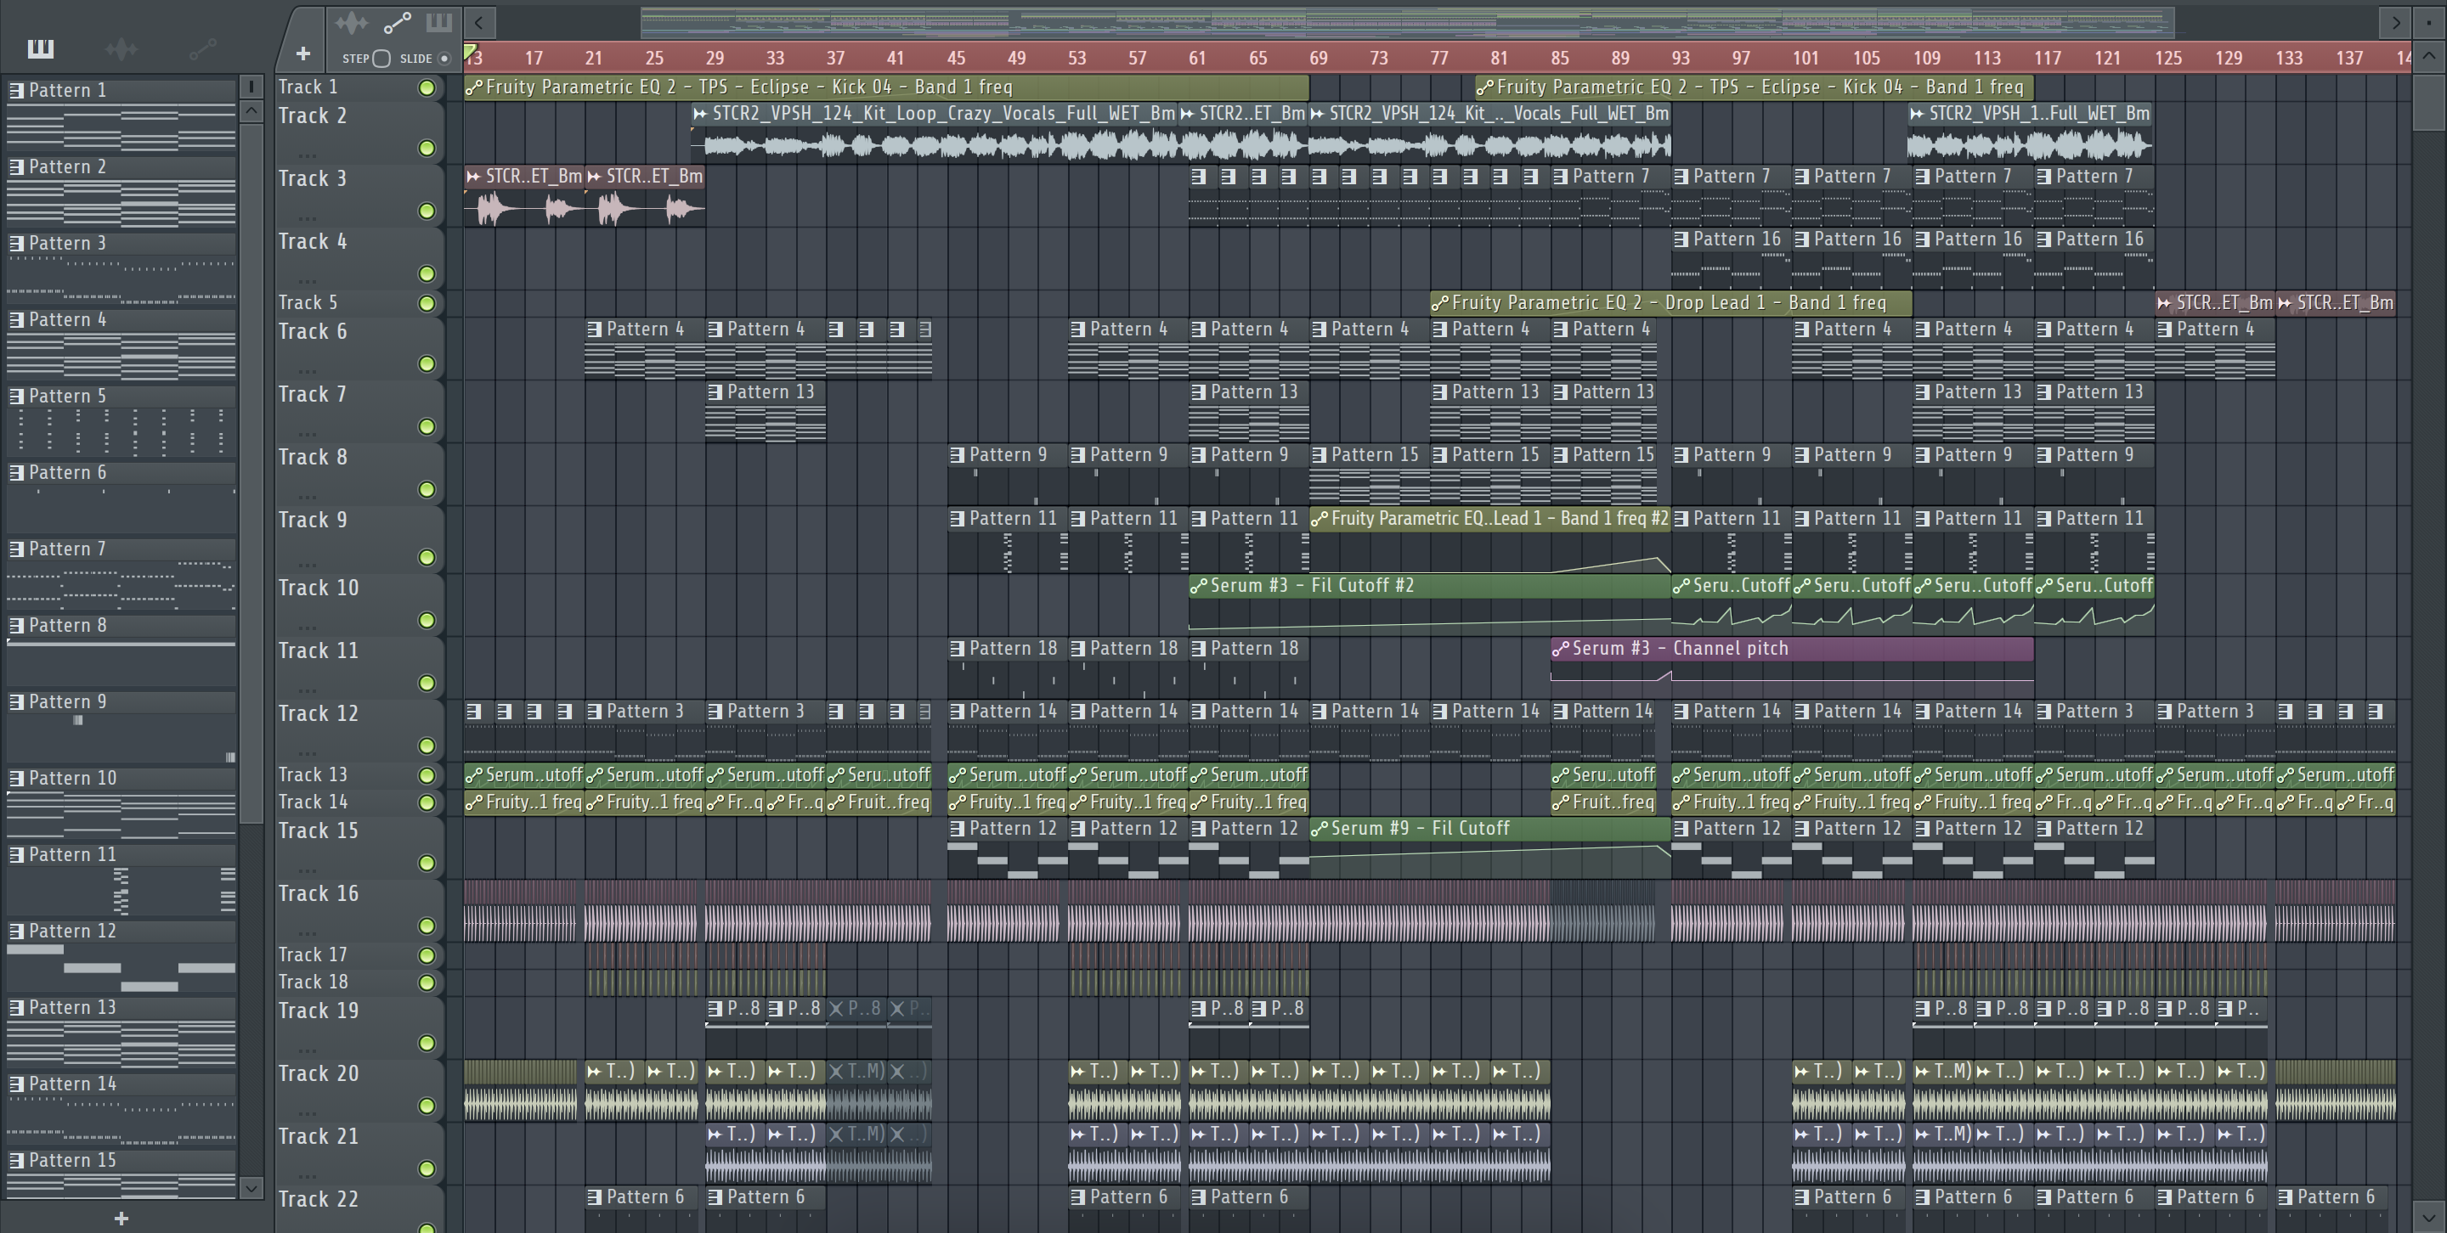The image size is (2447, 1233).
Task: Open clip icon of first Pattern 16 on Track 4
Action: [1681, 239]
